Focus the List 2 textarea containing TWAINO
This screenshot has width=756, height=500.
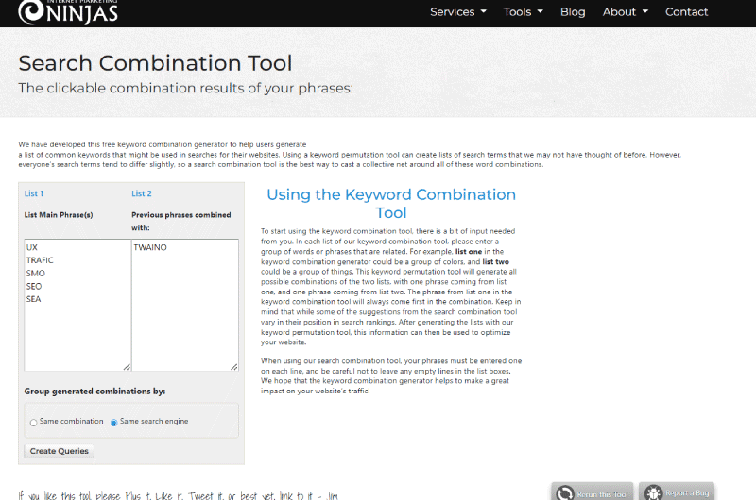(185, 305)
